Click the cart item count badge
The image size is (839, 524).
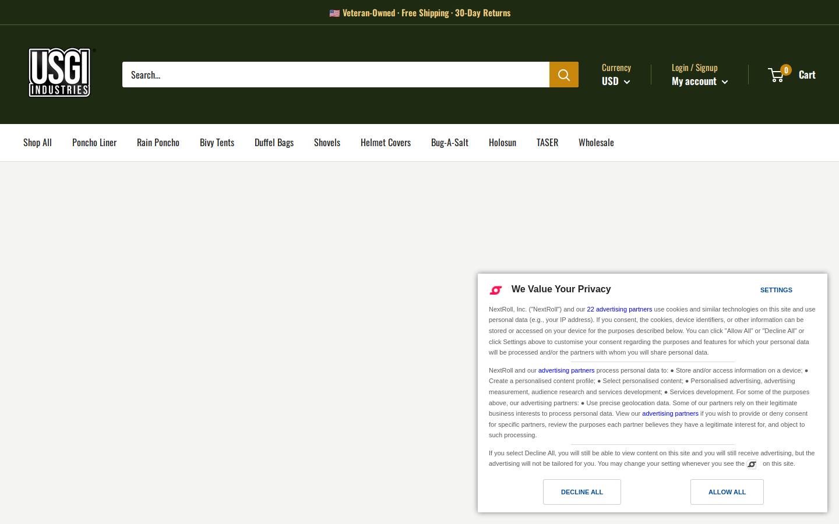click(786, 70)
